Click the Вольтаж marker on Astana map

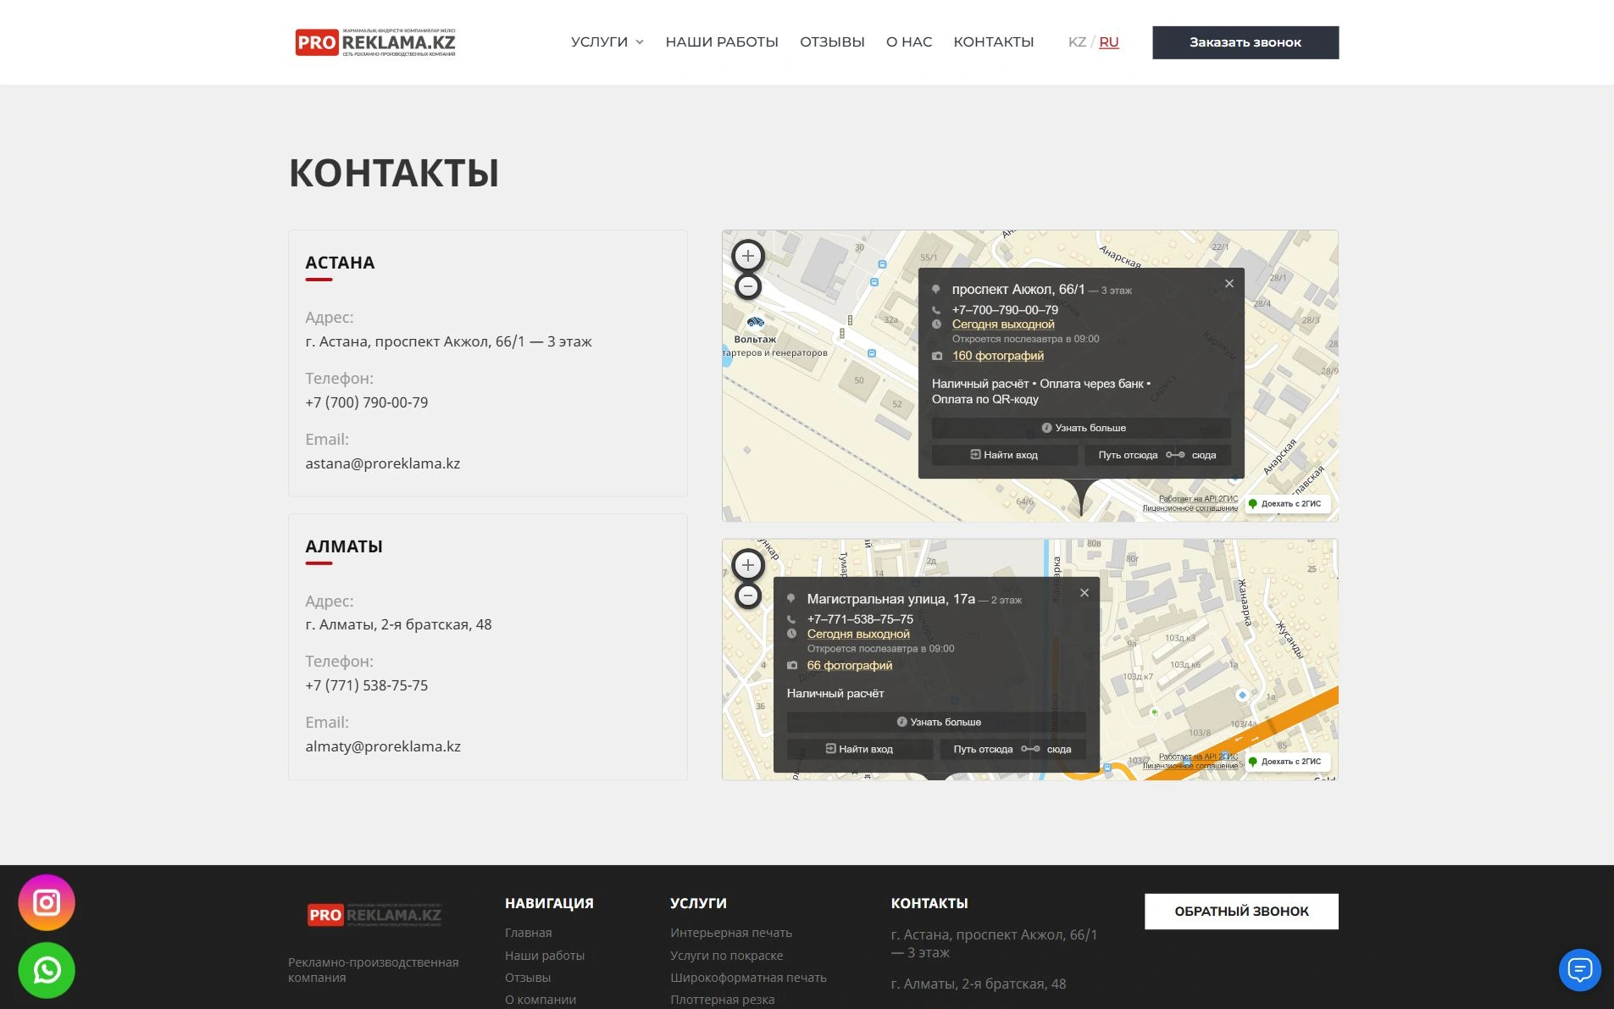(755, 323)
